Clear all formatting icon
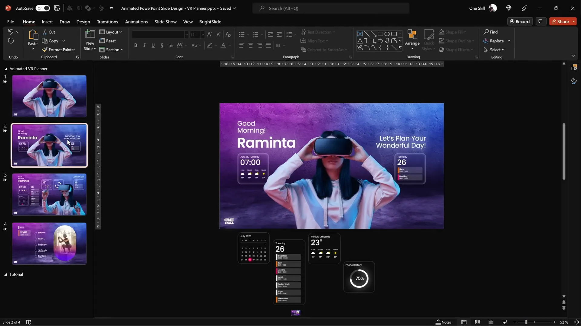 [228, 35]
